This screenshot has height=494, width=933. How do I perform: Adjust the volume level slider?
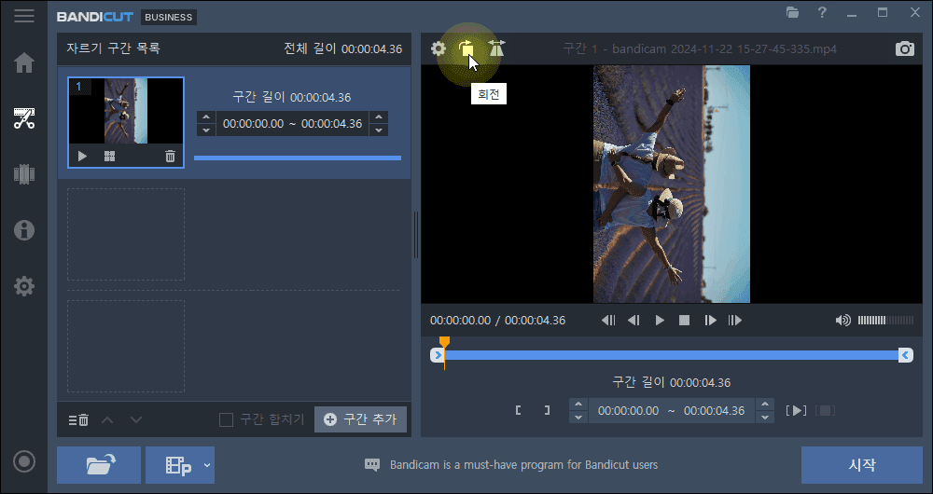[885, 321]
